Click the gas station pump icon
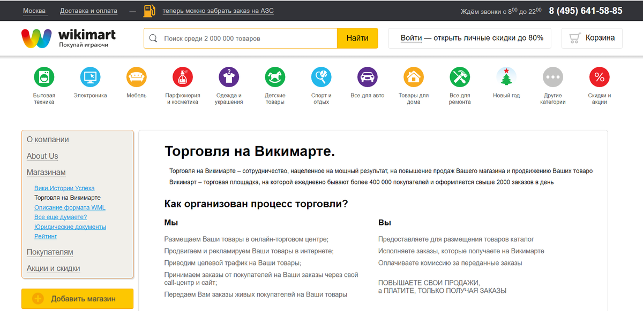 [x=150, y=10]
